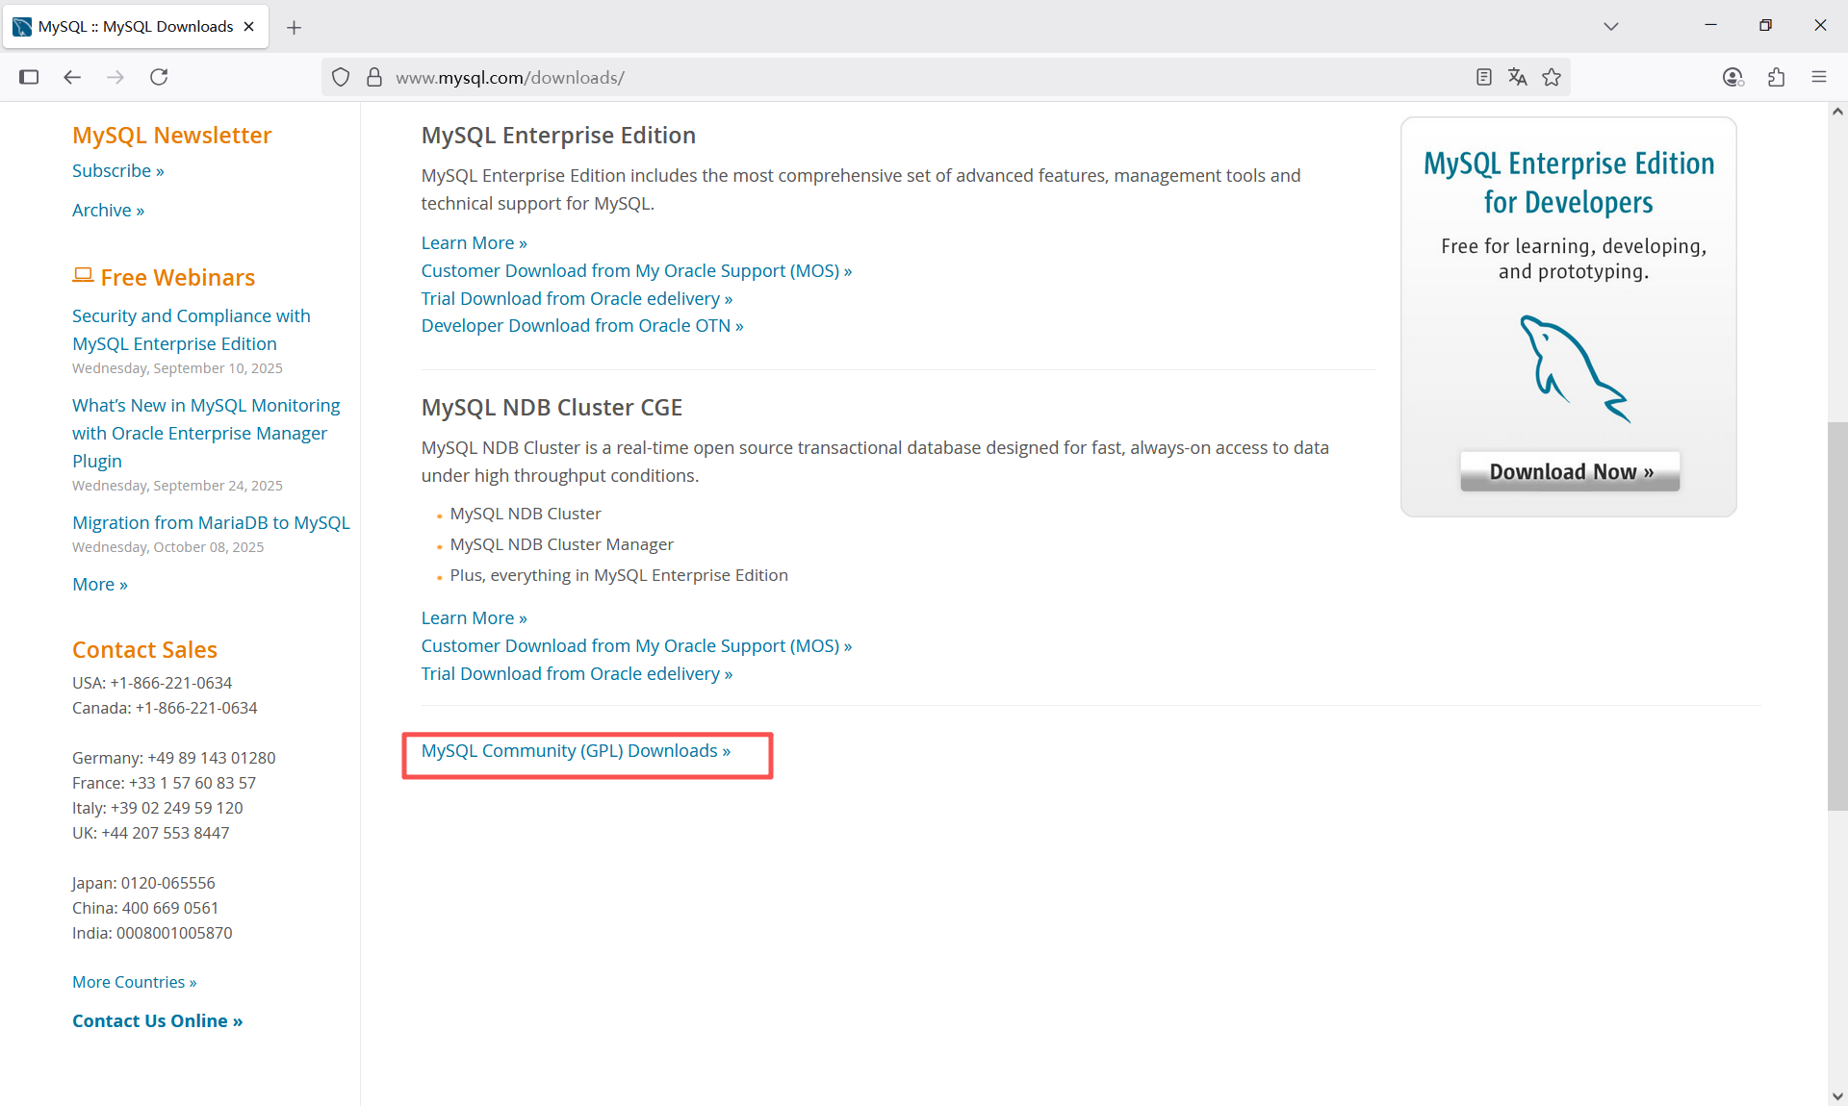Expand the list all tabs dropdown

coord(1611,26)
